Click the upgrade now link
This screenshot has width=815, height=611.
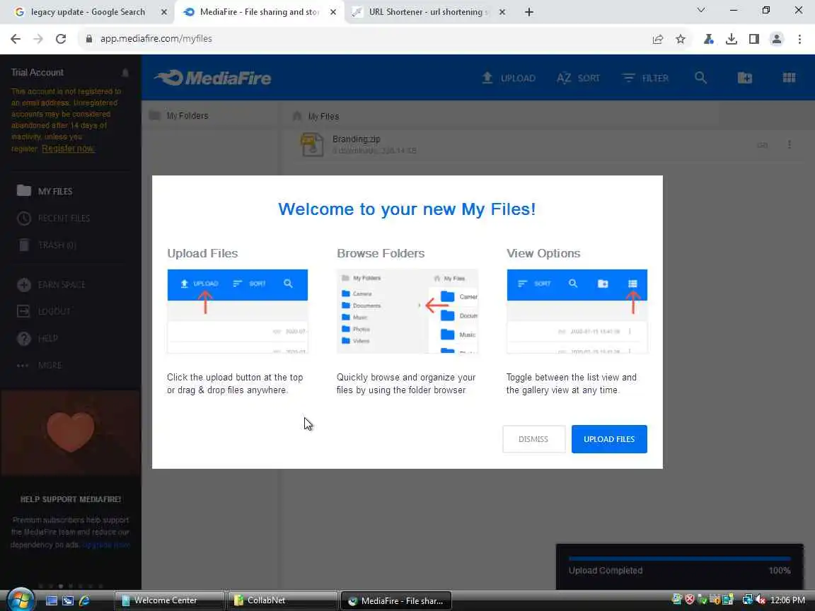[106, 545]
